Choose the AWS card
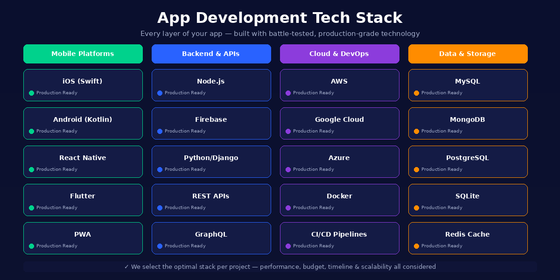The width and height of the screenshot is (560, 280). point(340,85)
